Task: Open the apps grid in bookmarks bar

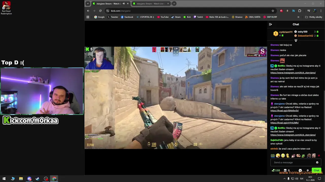Action: [88, 17]
